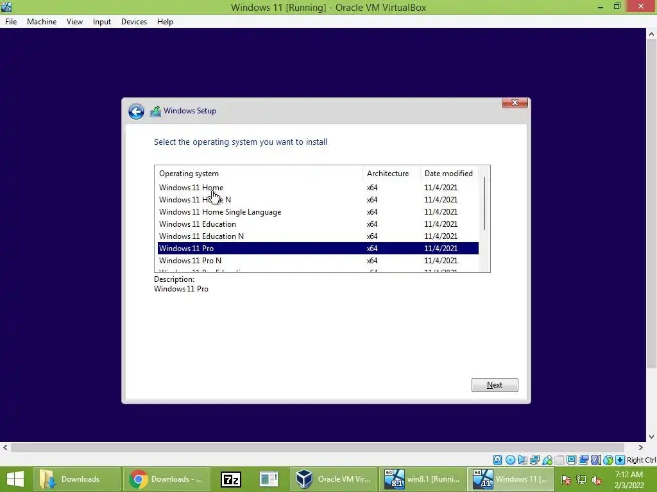Select the highlighted Windows 11 Pro row

[318, 248]
